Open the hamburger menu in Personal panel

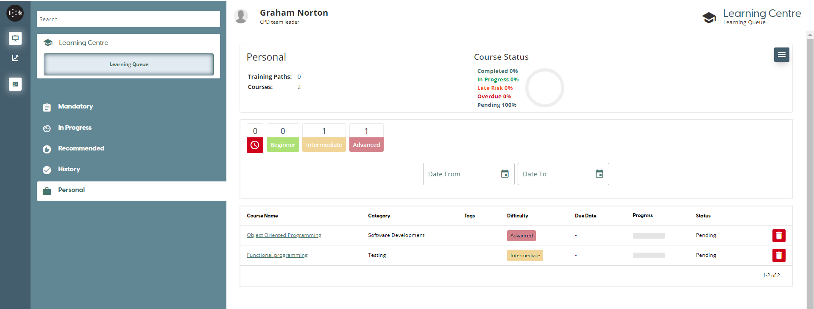781,55
